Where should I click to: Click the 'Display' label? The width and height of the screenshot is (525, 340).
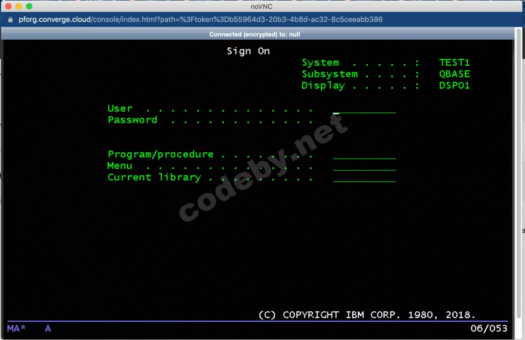tap(323, 86)
